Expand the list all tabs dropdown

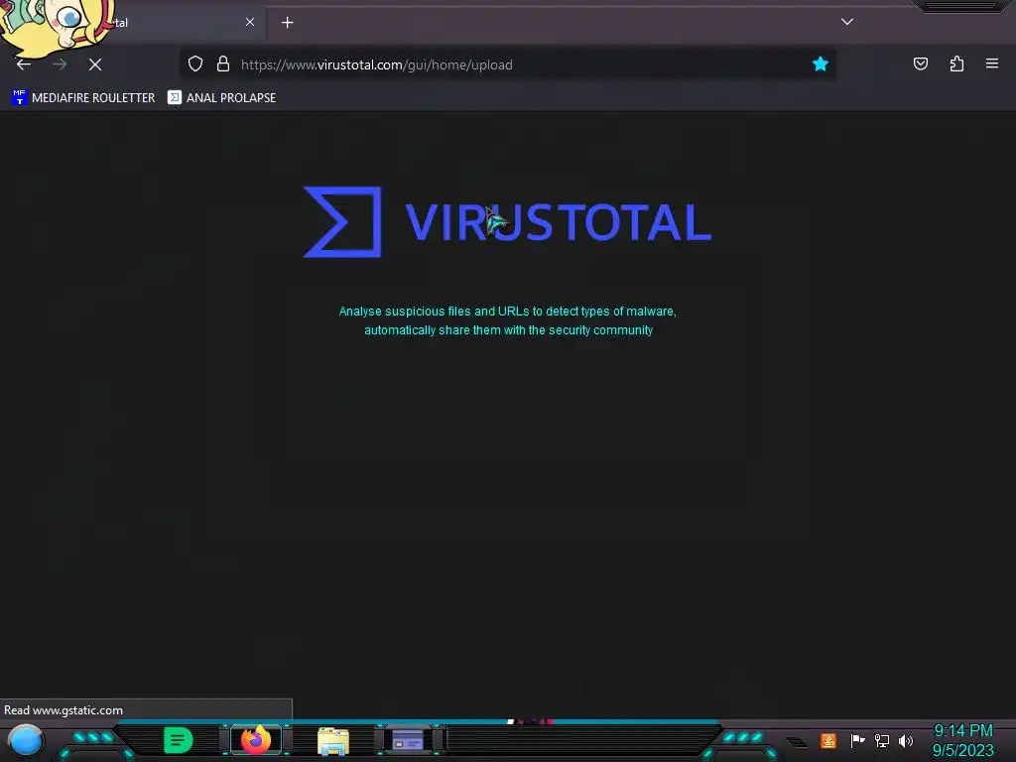point(847,22)
